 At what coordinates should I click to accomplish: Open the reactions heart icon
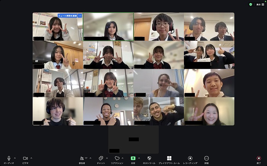tap(117, 158)
